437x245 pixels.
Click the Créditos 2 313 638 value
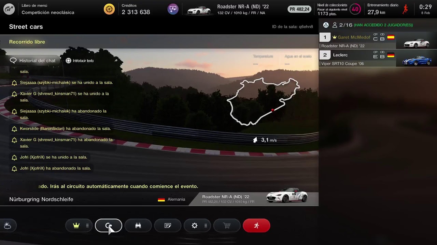point(136,12)
